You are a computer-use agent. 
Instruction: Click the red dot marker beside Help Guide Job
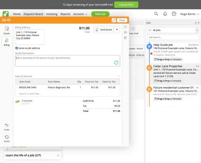[151, 54]
